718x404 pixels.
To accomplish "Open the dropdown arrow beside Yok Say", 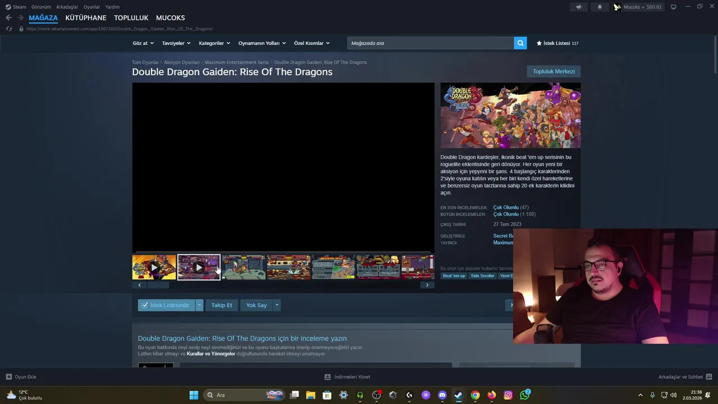I will [x=277, y=305].
